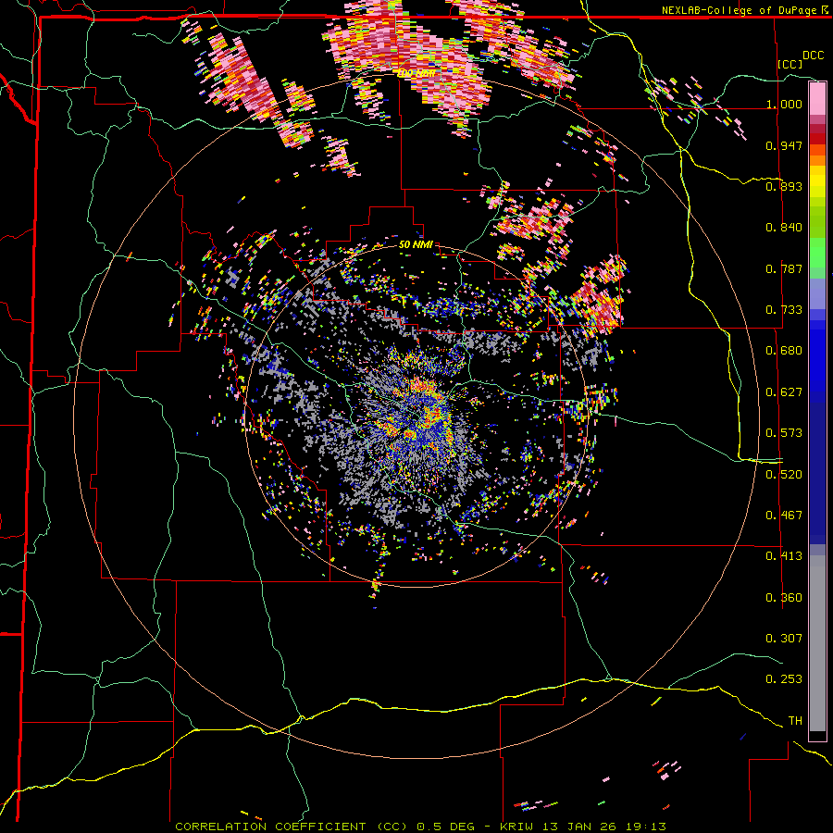Screen dimensions: 833x833
Task: Select the 0.840 scale value
Action: (784, 228)
